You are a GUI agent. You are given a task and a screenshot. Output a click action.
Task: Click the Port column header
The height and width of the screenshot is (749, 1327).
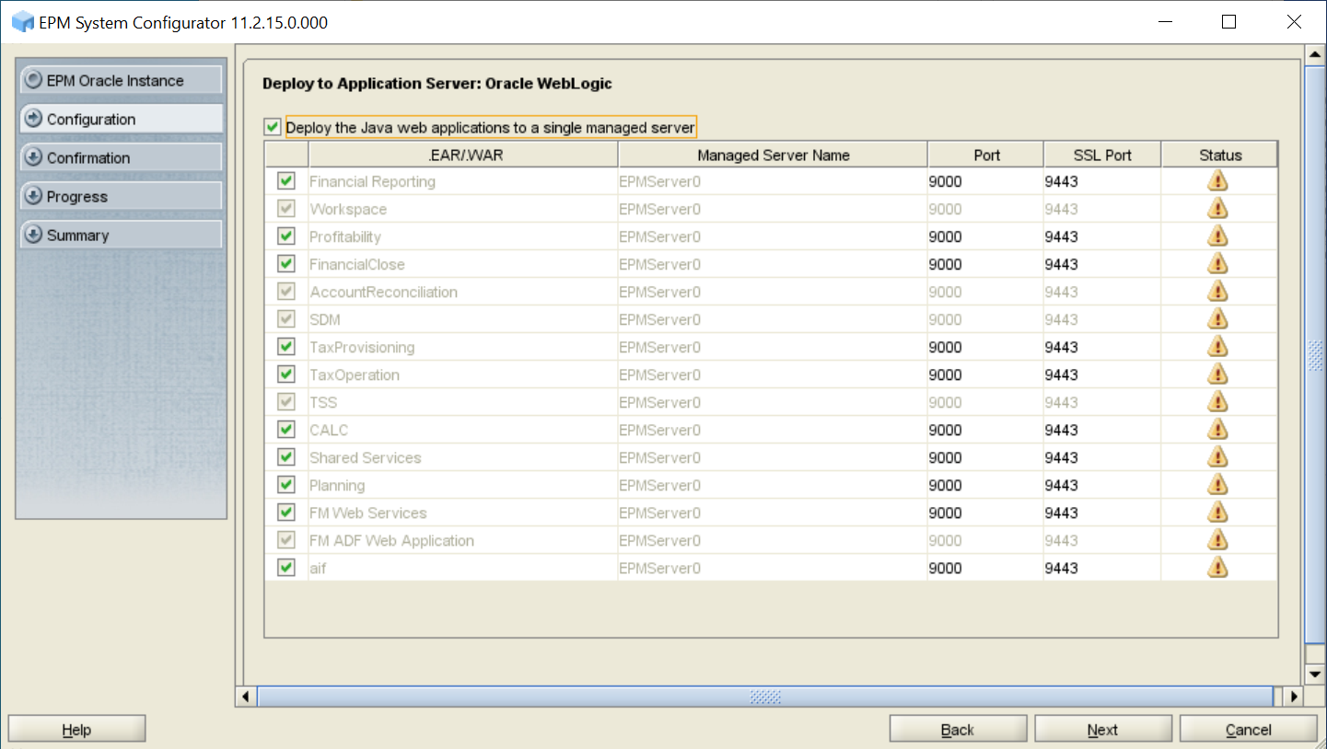985,155
